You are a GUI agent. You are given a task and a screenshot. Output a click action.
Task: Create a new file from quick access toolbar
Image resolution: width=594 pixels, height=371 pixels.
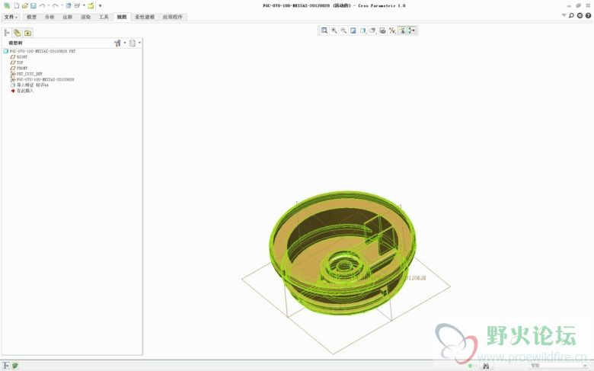(x=17, y=5)
